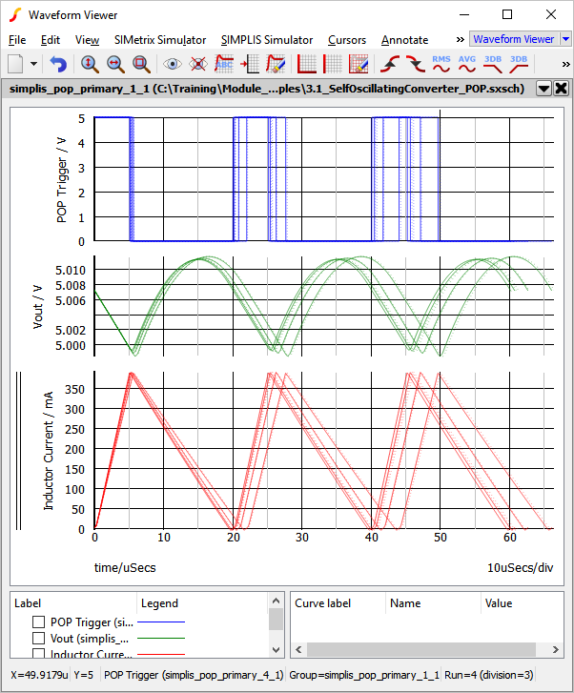This screenshot has width=574, height=693.
Task: Open the Cursors menu
Action: click(x=345, y=40)
